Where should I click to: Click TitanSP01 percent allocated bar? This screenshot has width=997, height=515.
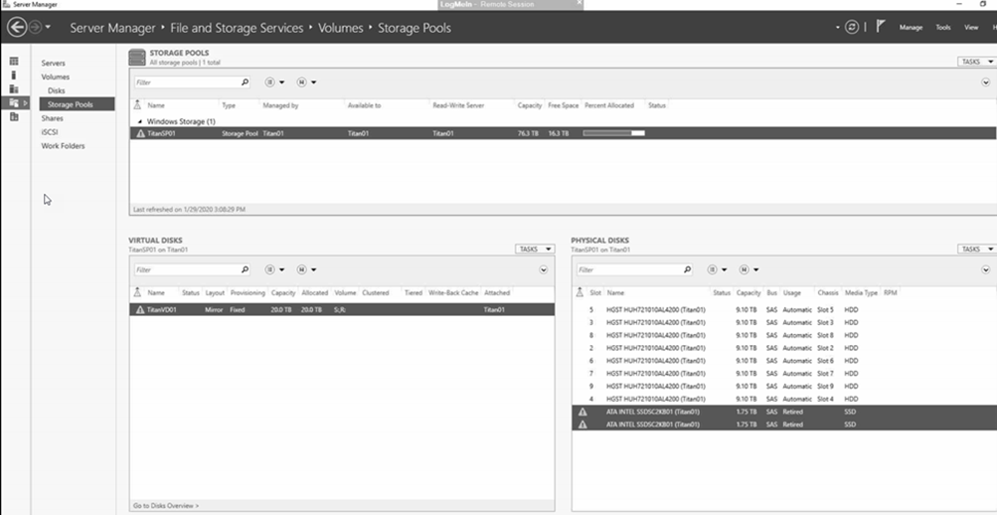pos(614,133)
